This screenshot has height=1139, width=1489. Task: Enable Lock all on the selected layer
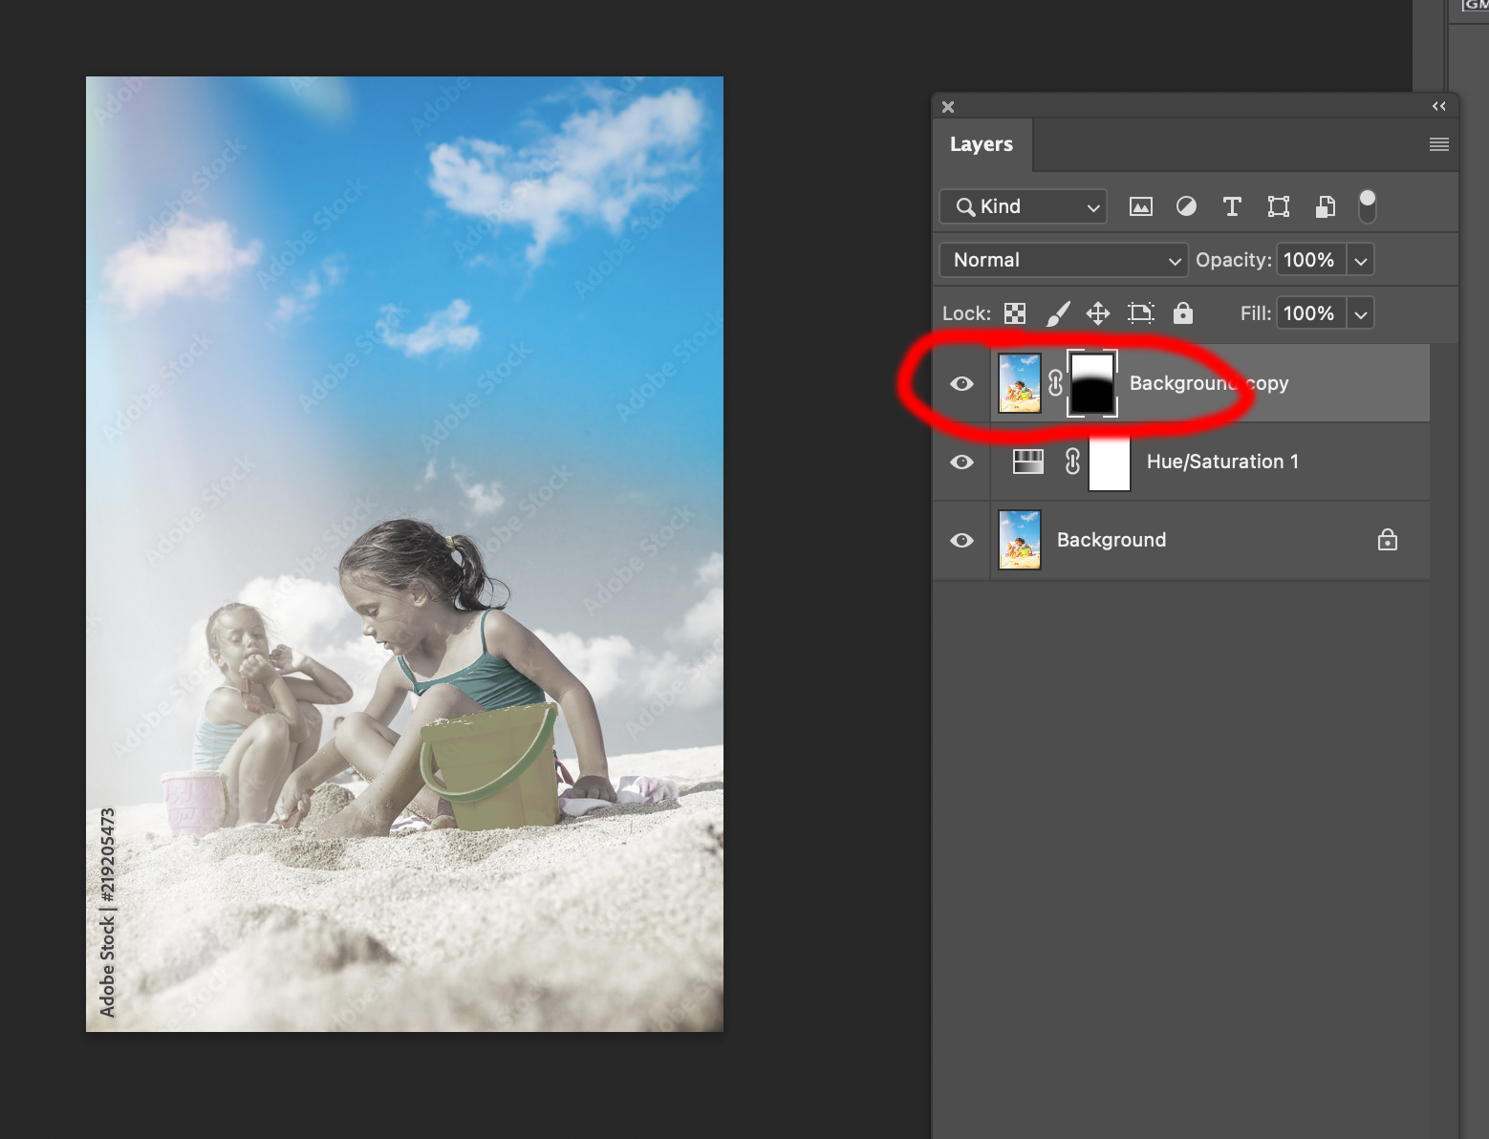(x=1183, y=312)
